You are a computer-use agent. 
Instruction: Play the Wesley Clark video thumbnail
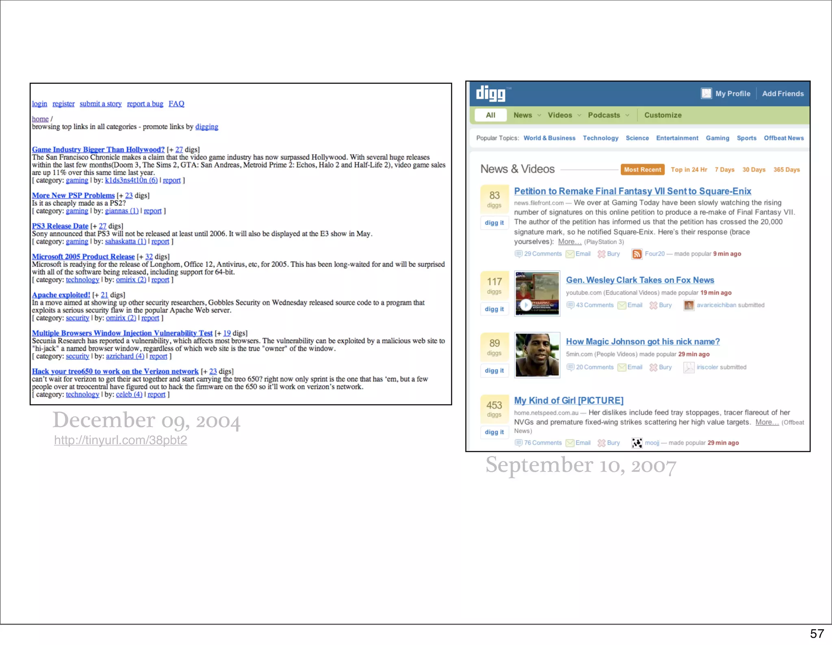pyautogui.click(x=537, y=293)
